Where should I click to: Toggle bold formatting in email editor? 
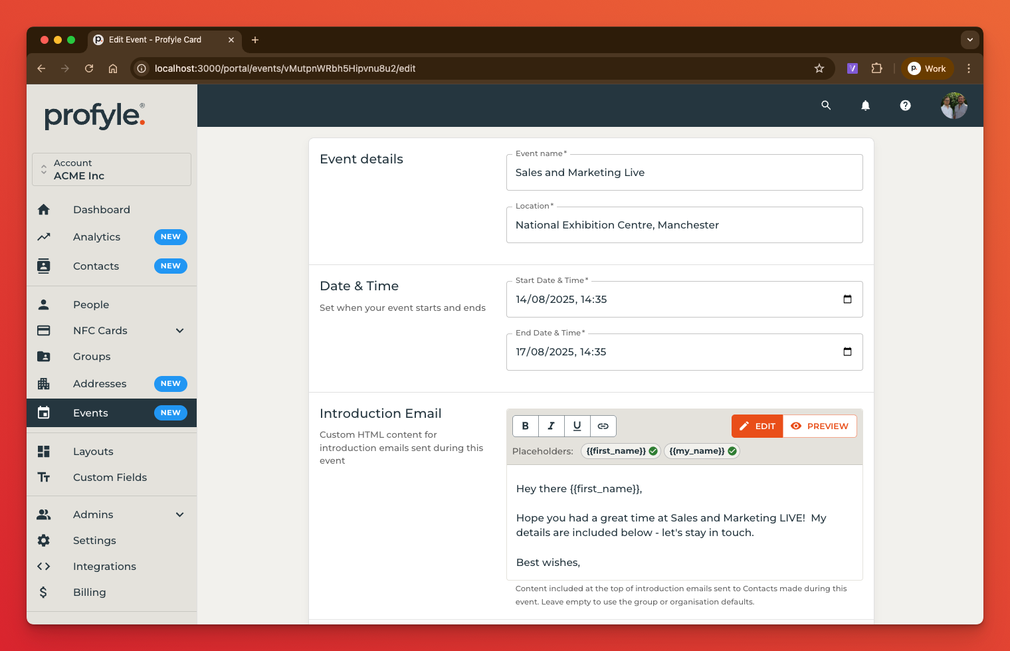[x=526, y=426]
